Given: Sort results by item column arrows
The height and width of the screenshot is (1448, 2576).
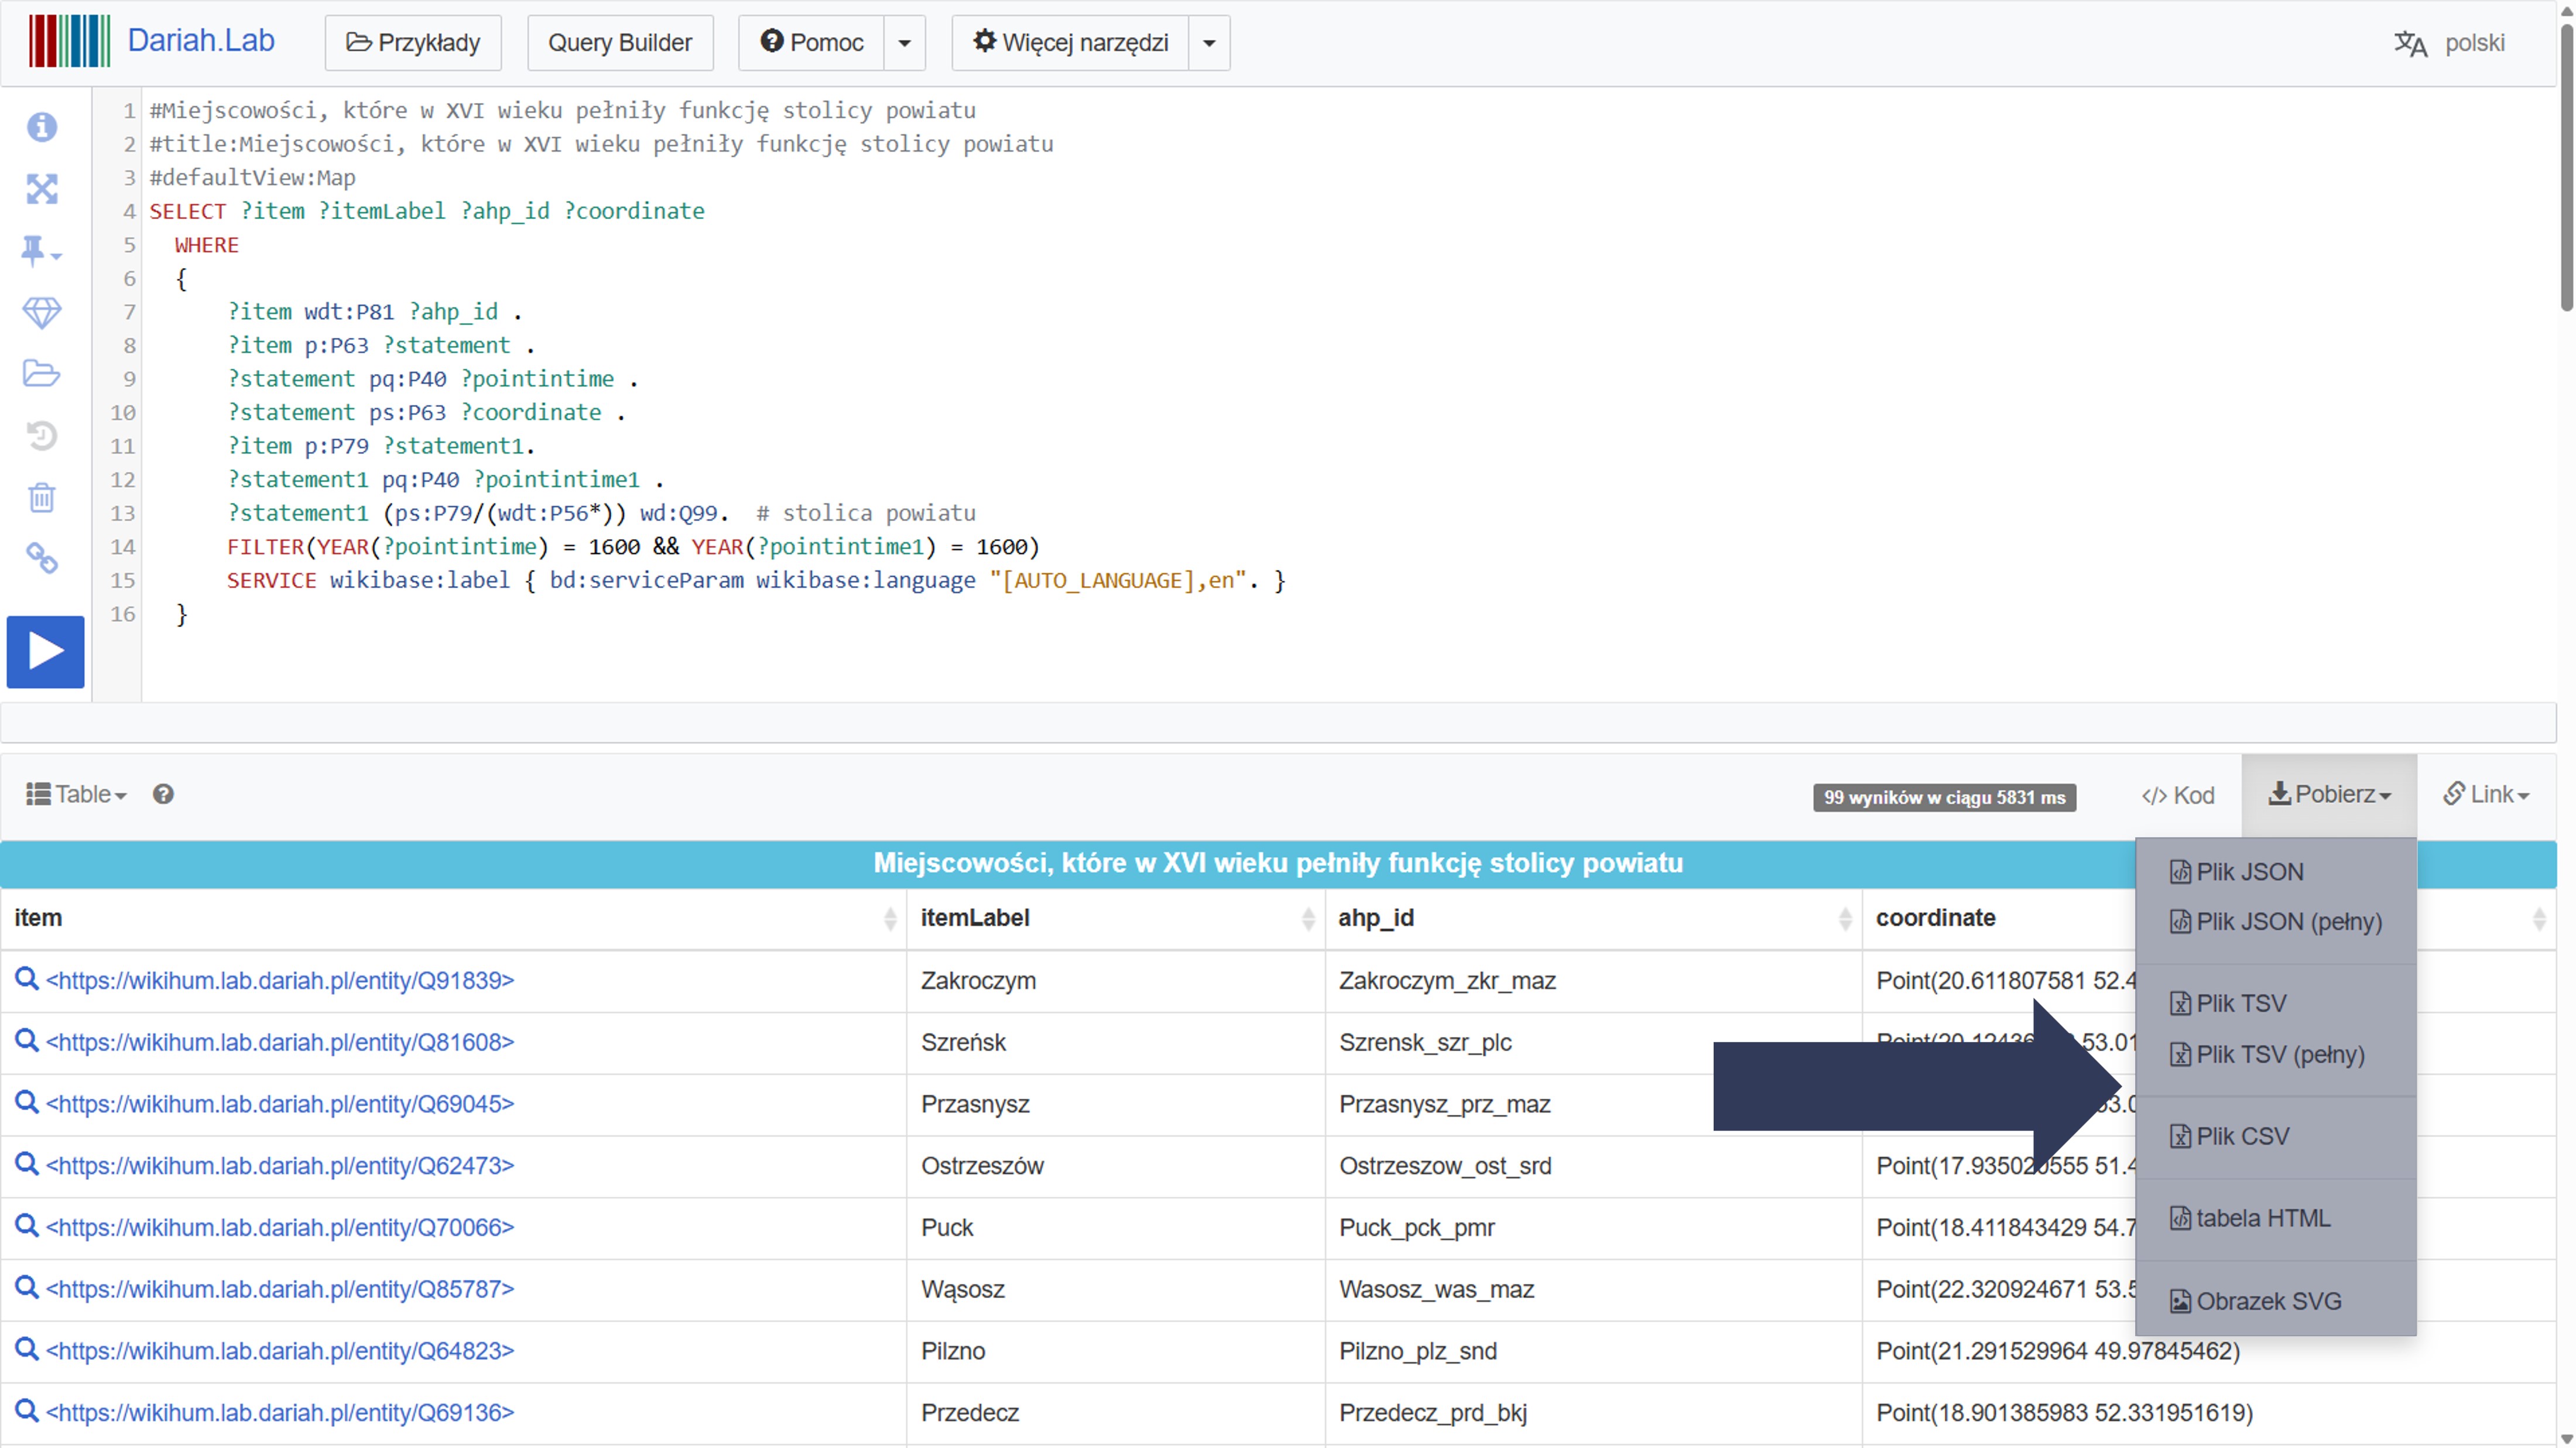Looking at the screenshot, I should [x=890, y=918].
